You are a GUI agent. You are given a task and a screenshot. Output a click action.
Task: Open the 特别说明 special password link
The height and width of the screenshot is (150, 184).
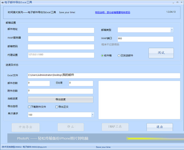[x=112, y=13]
